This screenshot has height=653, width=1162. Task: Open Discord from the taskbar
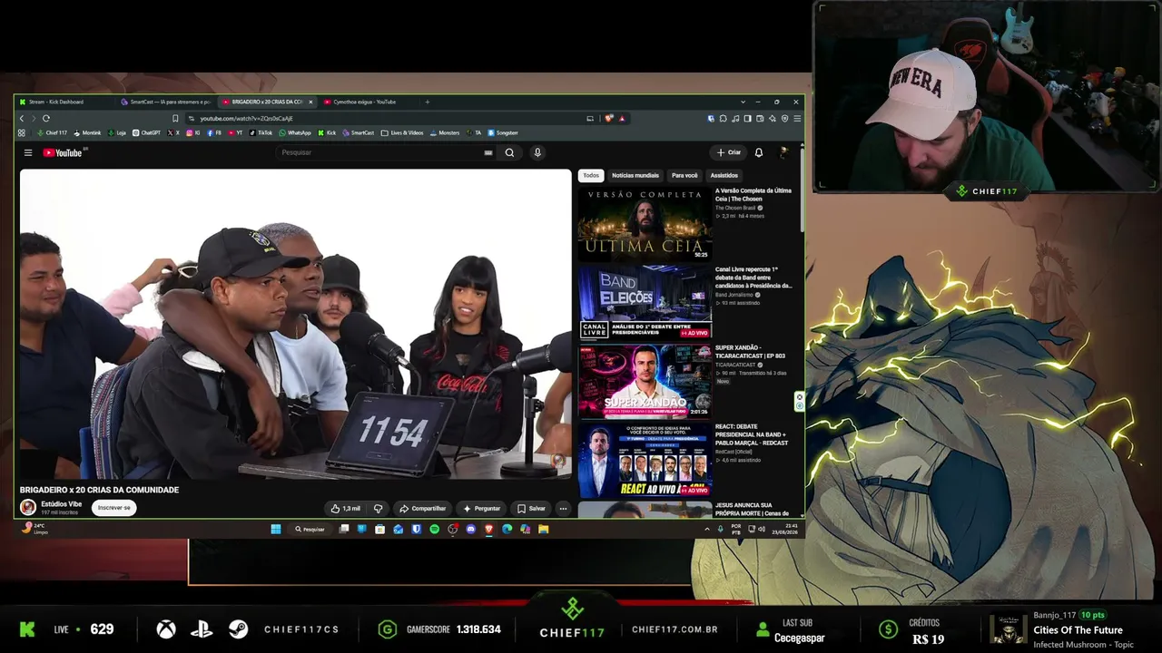pos(470,529)
